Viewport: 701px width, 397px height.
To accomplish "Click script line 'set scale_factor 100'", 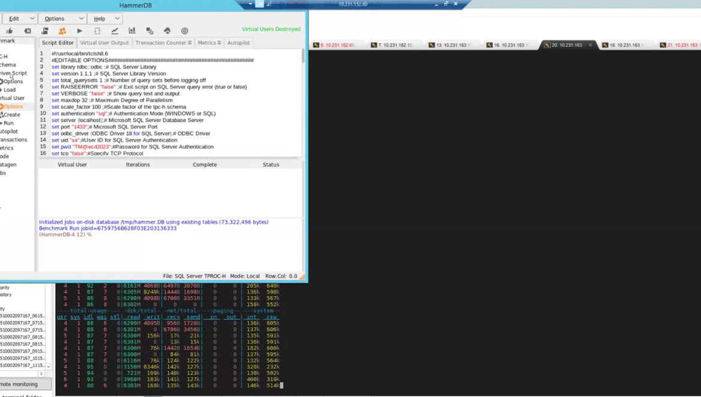I will [119, 107].
